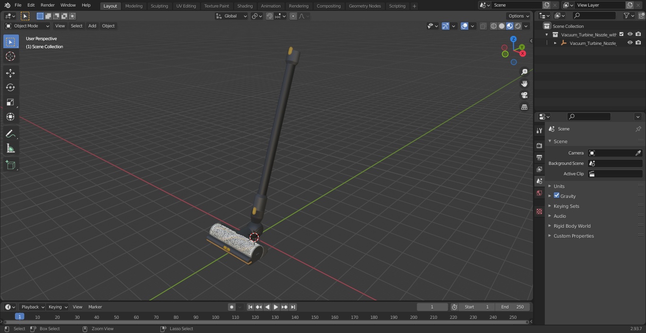Image resolution: width=646 pixels, height=333 pixels.
Task: Open the Object Mode dropdown
Action: 27,26
